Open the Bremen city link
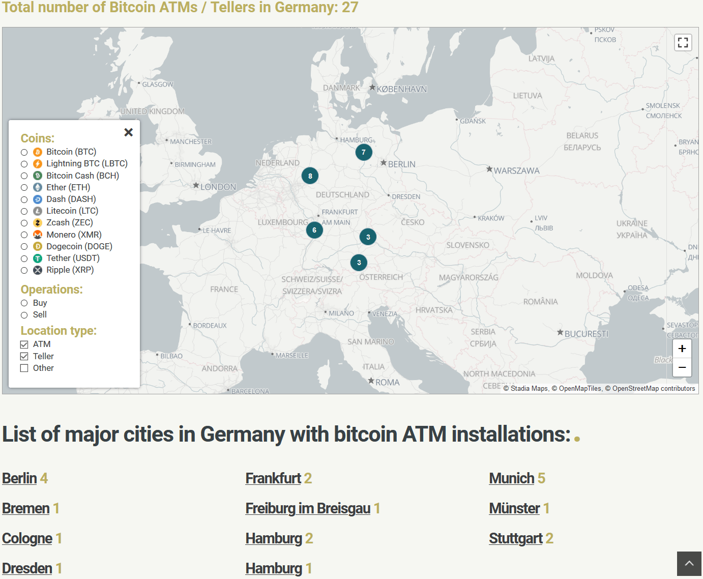Image resolution: width=703 pixels, height=579 pixels. (26, 508)
